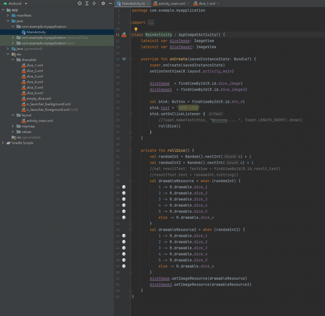This screenshot has width=325, height=316.
Task: Select empty_dice.xml in the project tree
Action: 38,98
